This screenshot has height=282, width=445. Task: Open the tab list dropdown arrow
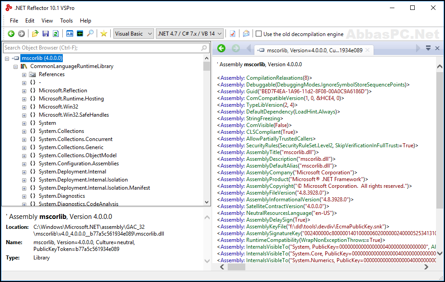click(x=428, y=48)
